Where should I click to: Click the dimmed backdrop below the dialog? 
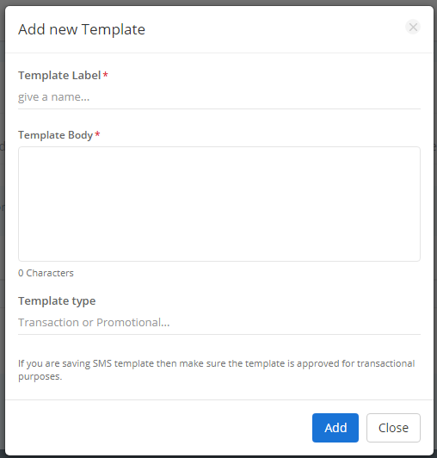pyautogui.click(x=218, y=456)
